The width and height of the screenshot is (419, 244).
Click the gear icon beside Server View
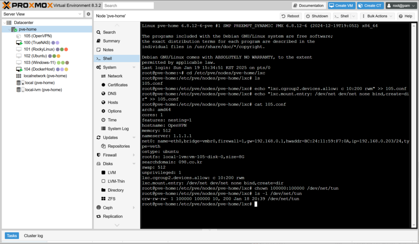click(x=88, y=14)
